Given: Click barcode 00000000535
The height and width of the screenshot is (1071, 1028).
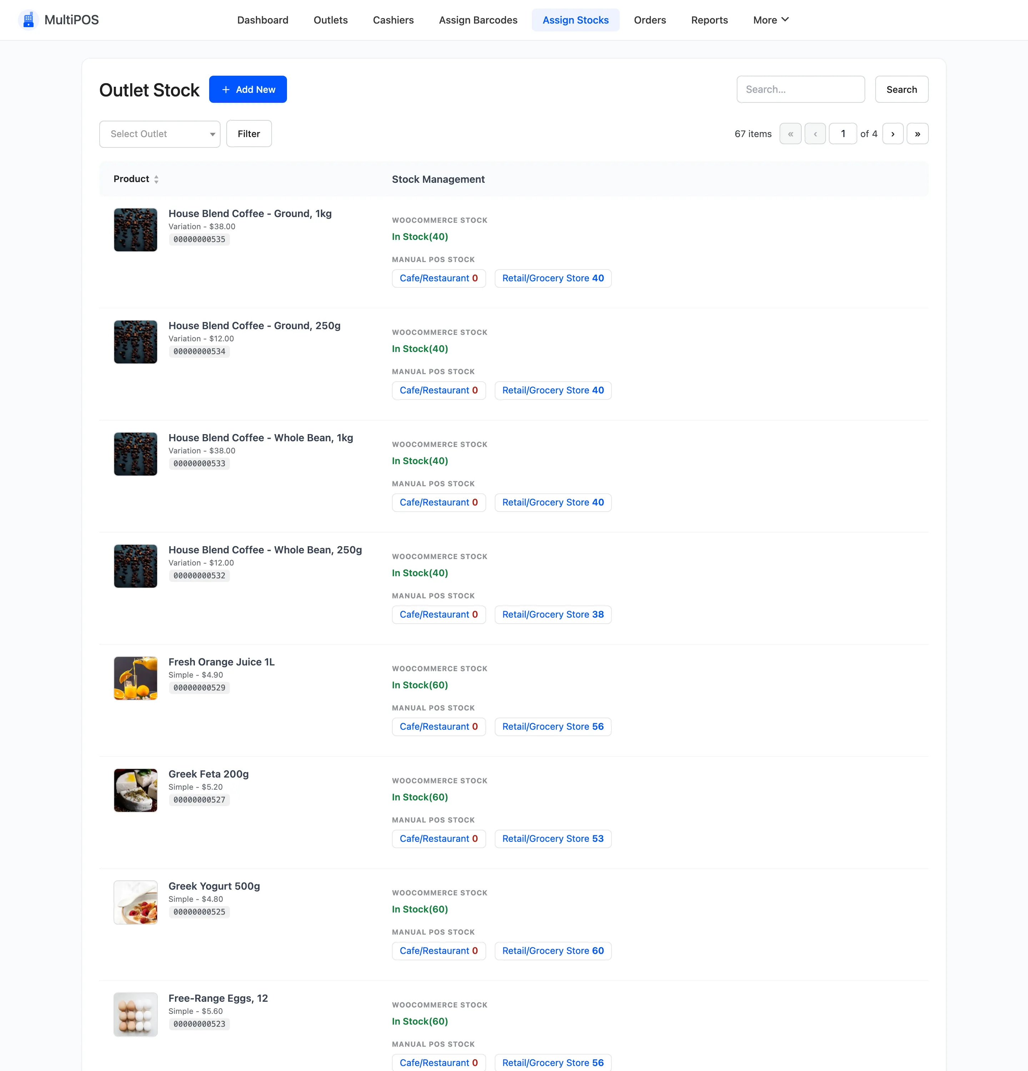Looking at the screenshot, I should (200, 239).
